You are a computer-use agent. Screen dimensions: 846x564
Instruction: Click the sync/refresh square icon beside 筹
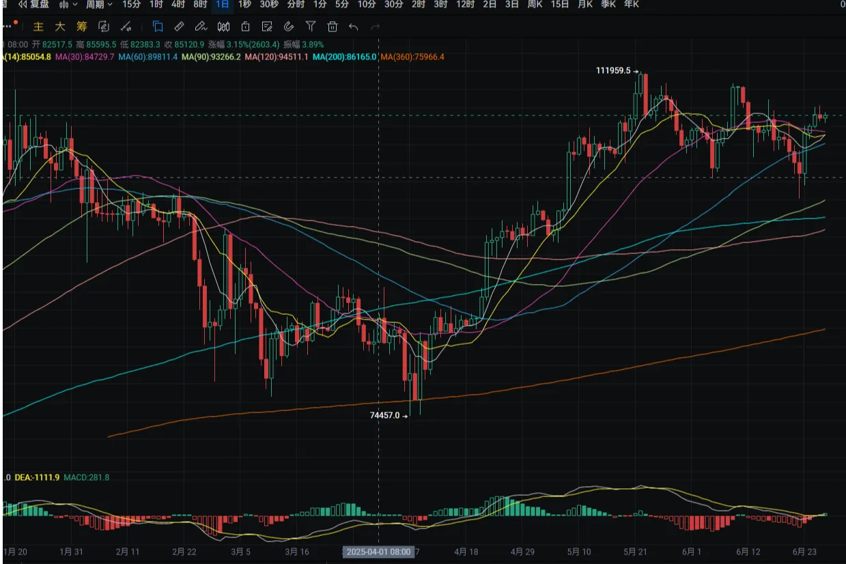point(104,27)
